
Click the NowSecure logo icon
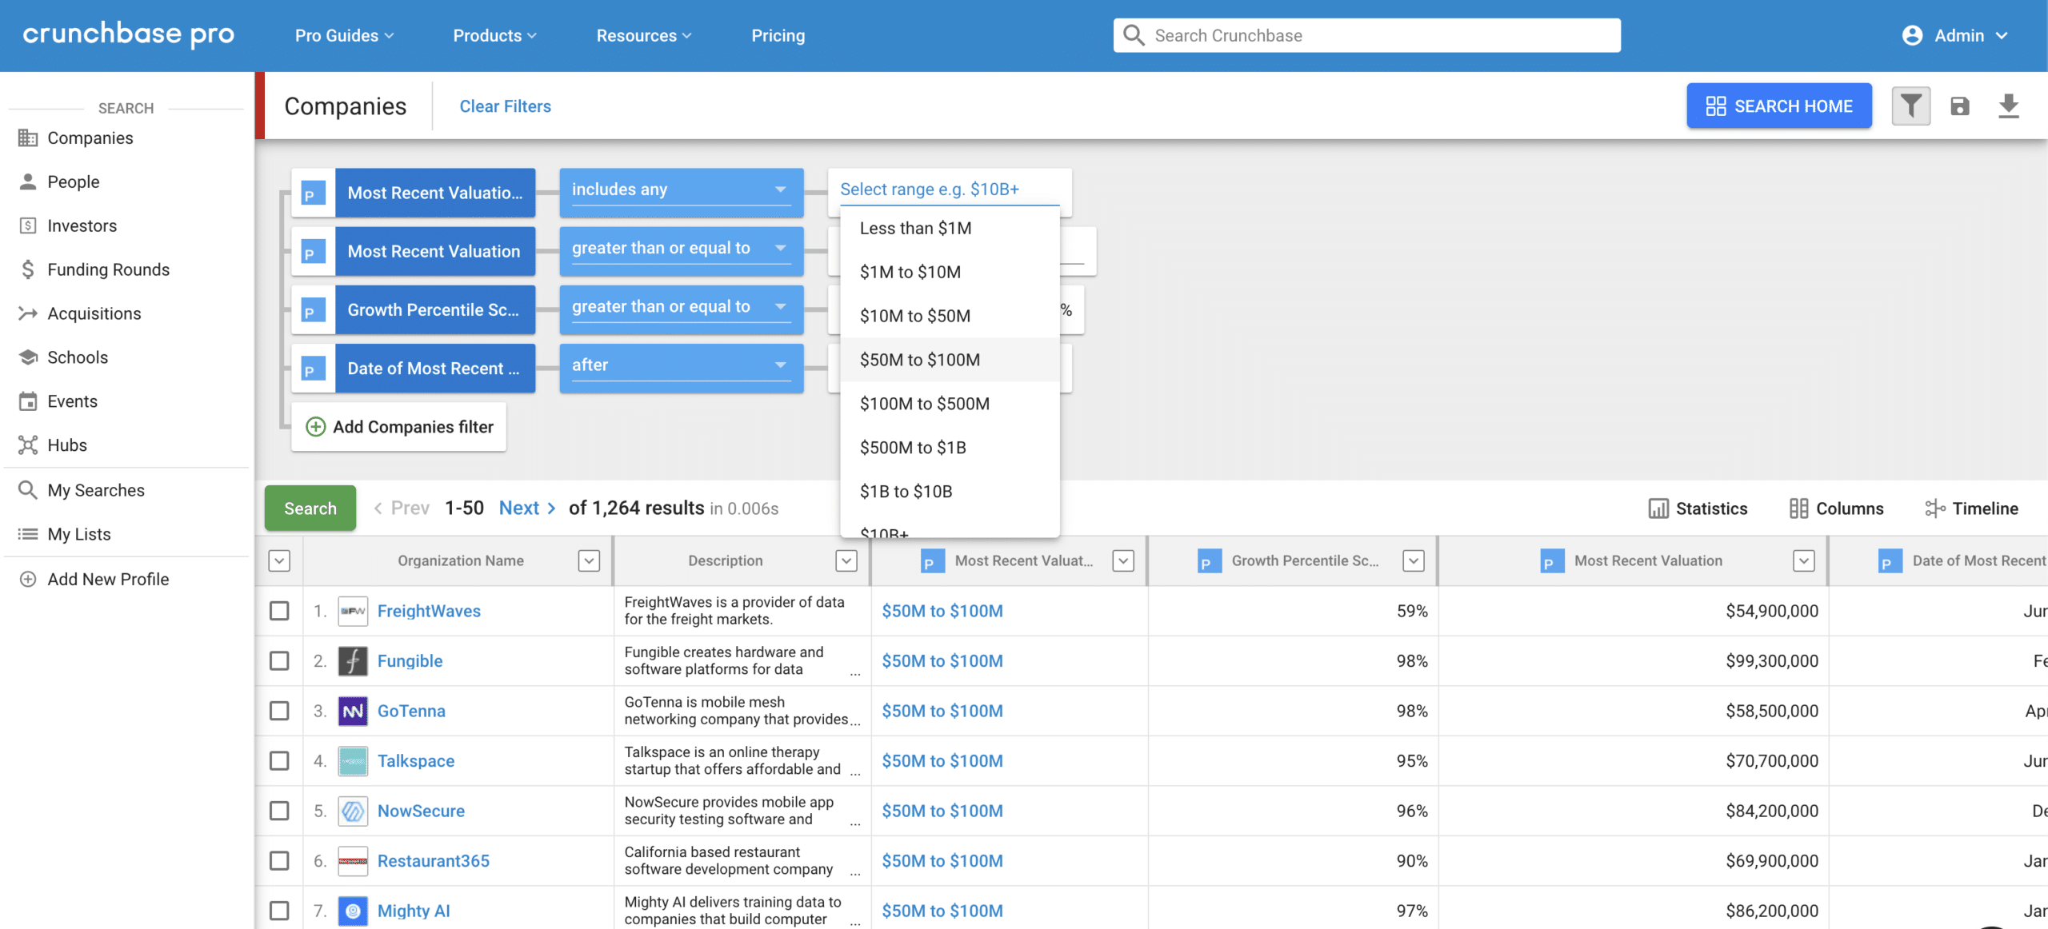(353, 811)
